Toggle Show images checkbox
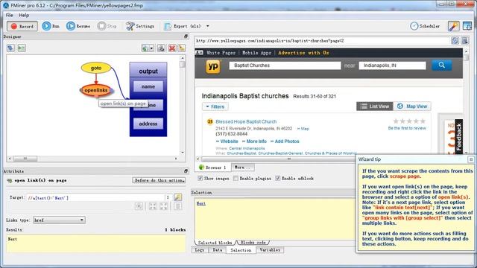477x268 pixels. [200, 179]
